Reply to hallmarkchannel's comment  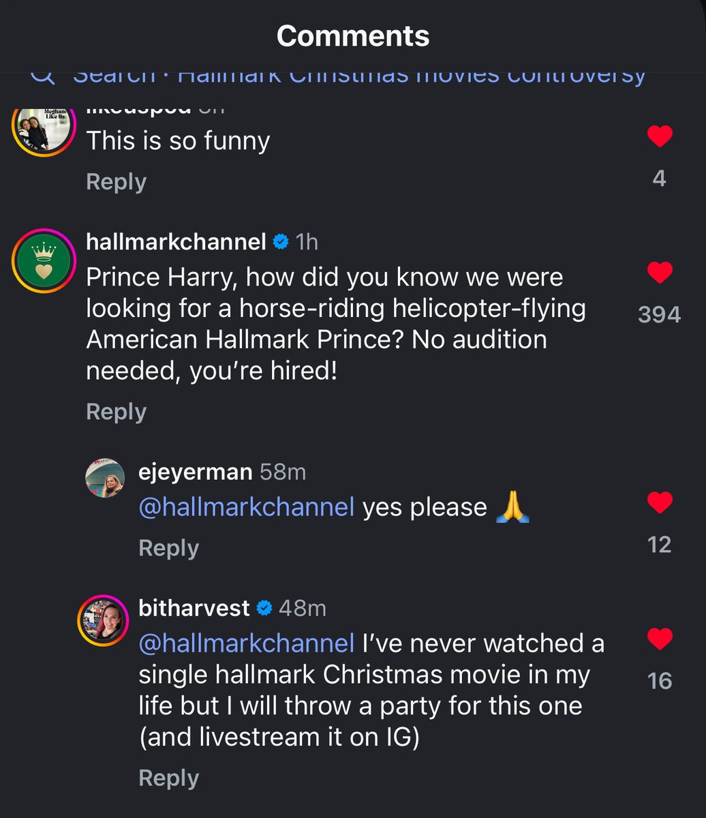pos(116,412)
